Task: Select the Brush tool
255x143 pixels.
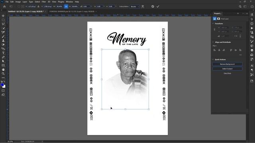Action: pos(3,37)
